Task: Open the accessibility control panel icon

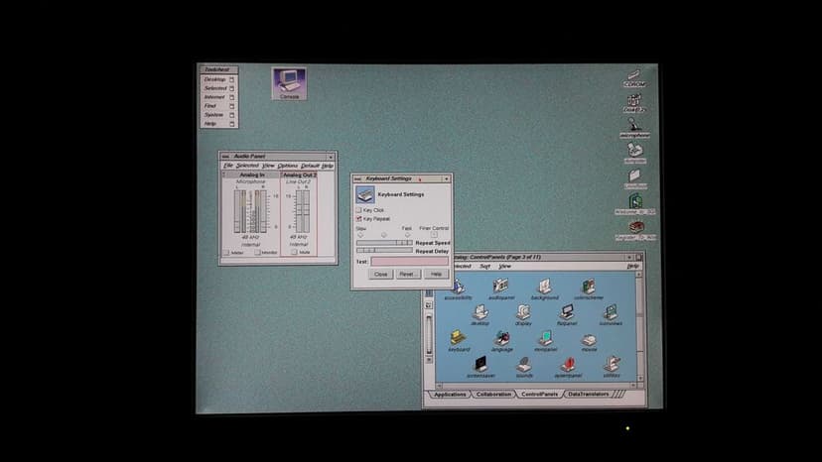Action: click(459, 289)
